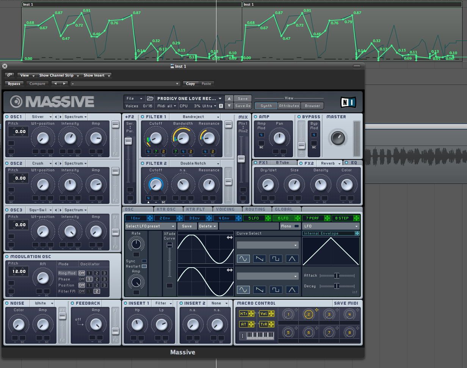Switch to the ROUTING tab
The width and height of the screenshot is (467, 368).
(257, 209)
